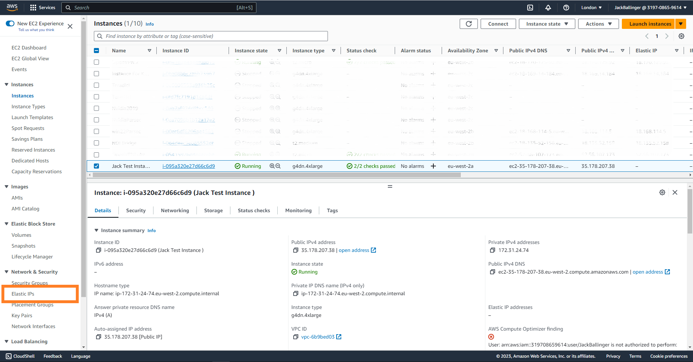Image resolution: width=693 pixels, height=362 pixels.
Task: Toggle the New EC2 Experience switch
Action: [10, 23]
